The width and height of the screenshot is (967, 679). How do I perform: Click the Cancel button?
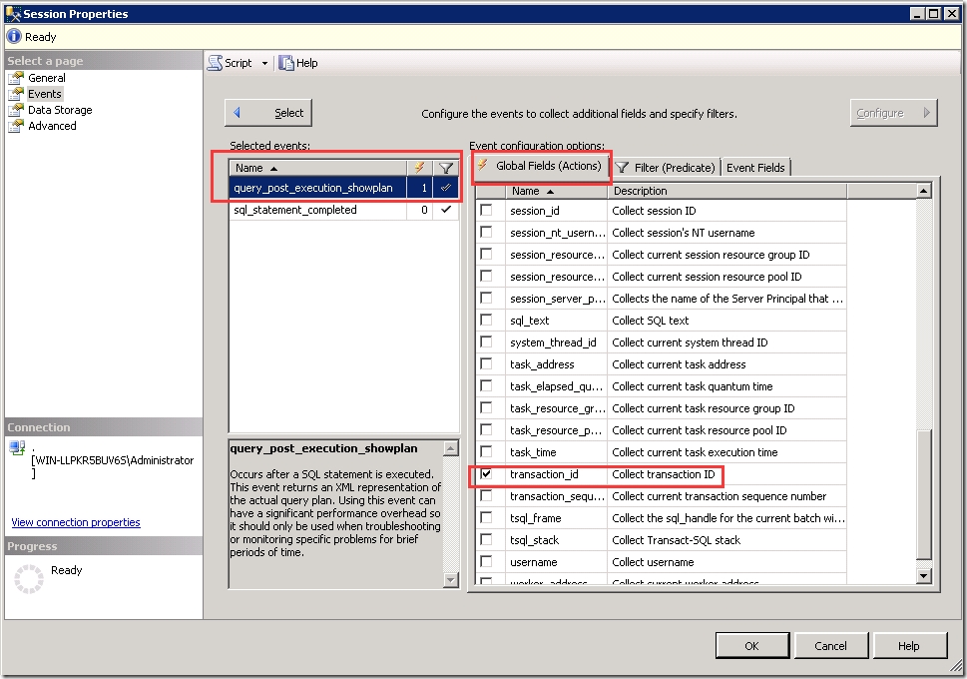pos(830,646)
